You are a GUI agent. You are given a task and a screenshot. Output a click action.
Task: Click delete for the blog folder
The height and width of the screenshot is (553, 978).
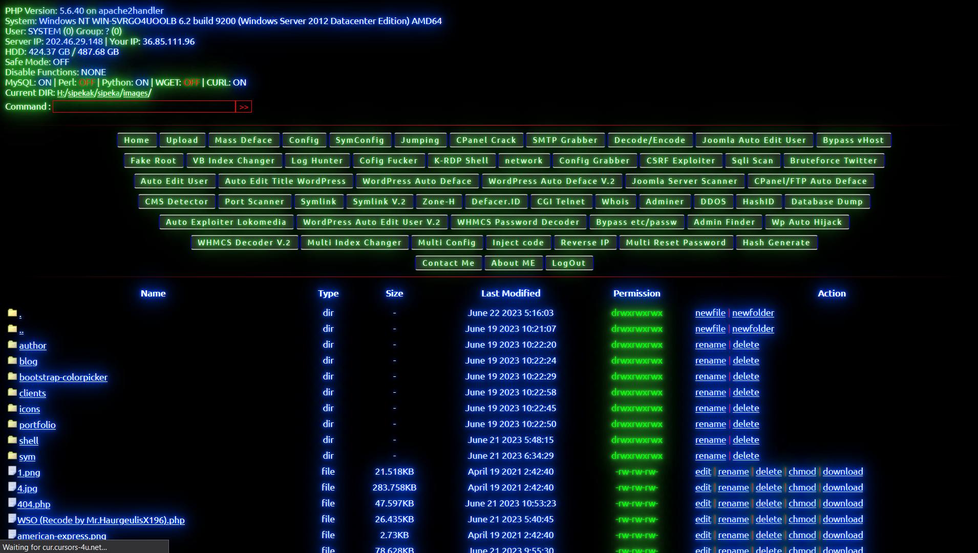coord(746,360)
